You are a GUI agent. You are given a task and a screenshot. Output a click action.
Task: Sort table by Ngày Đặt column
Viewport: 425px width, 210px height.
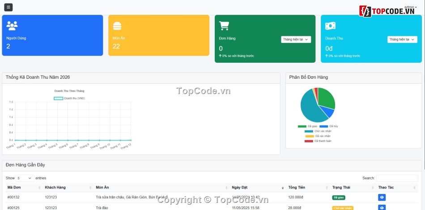[258, 188]
